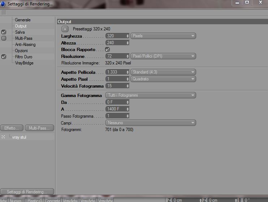Select VrayBridge in the settings list

tap(24, 63)
